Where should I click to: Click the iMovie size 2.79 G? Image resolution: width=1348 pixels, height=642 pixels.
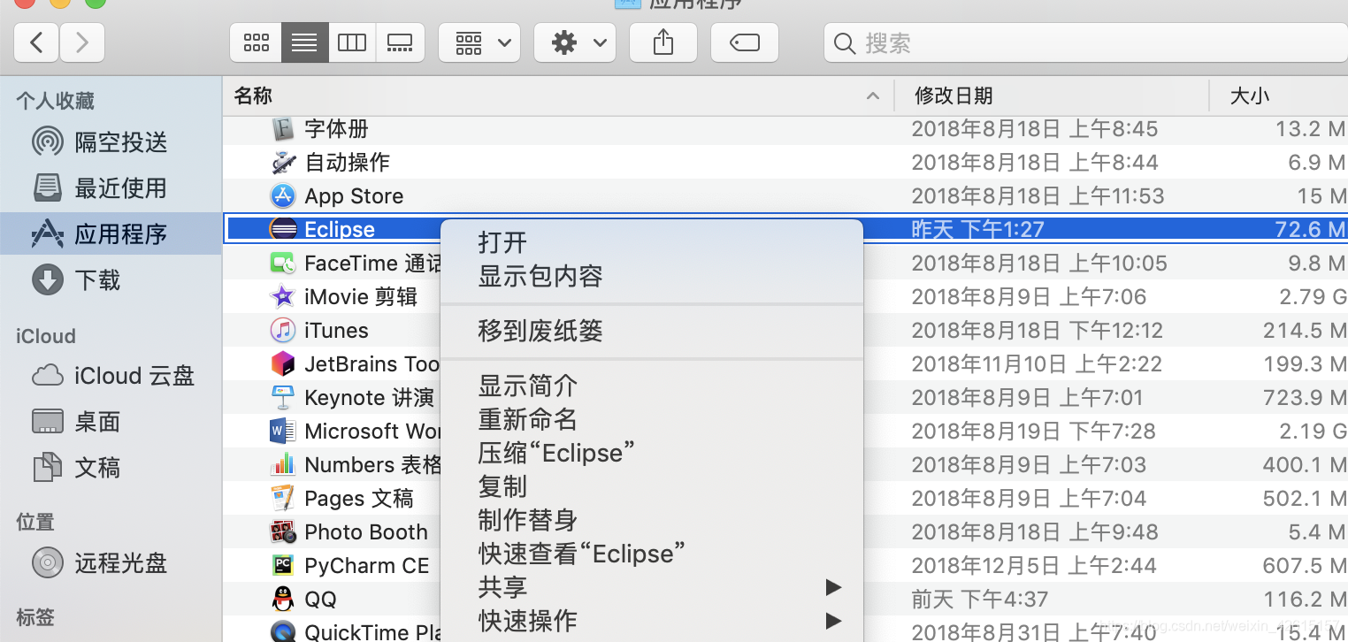pyautogui.click(x=1312, y=296)
